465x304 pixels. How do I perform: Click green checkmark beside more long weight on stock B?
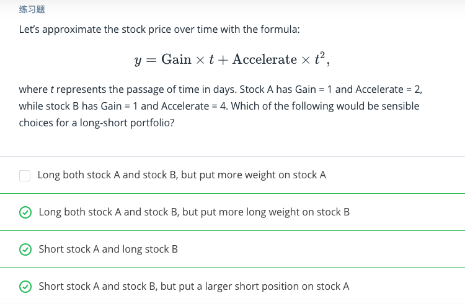(25, 212)
